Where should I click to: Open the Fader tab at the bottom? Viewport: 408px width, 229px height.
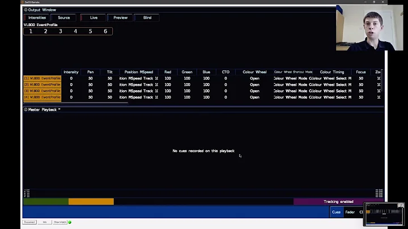pos(350,212)
